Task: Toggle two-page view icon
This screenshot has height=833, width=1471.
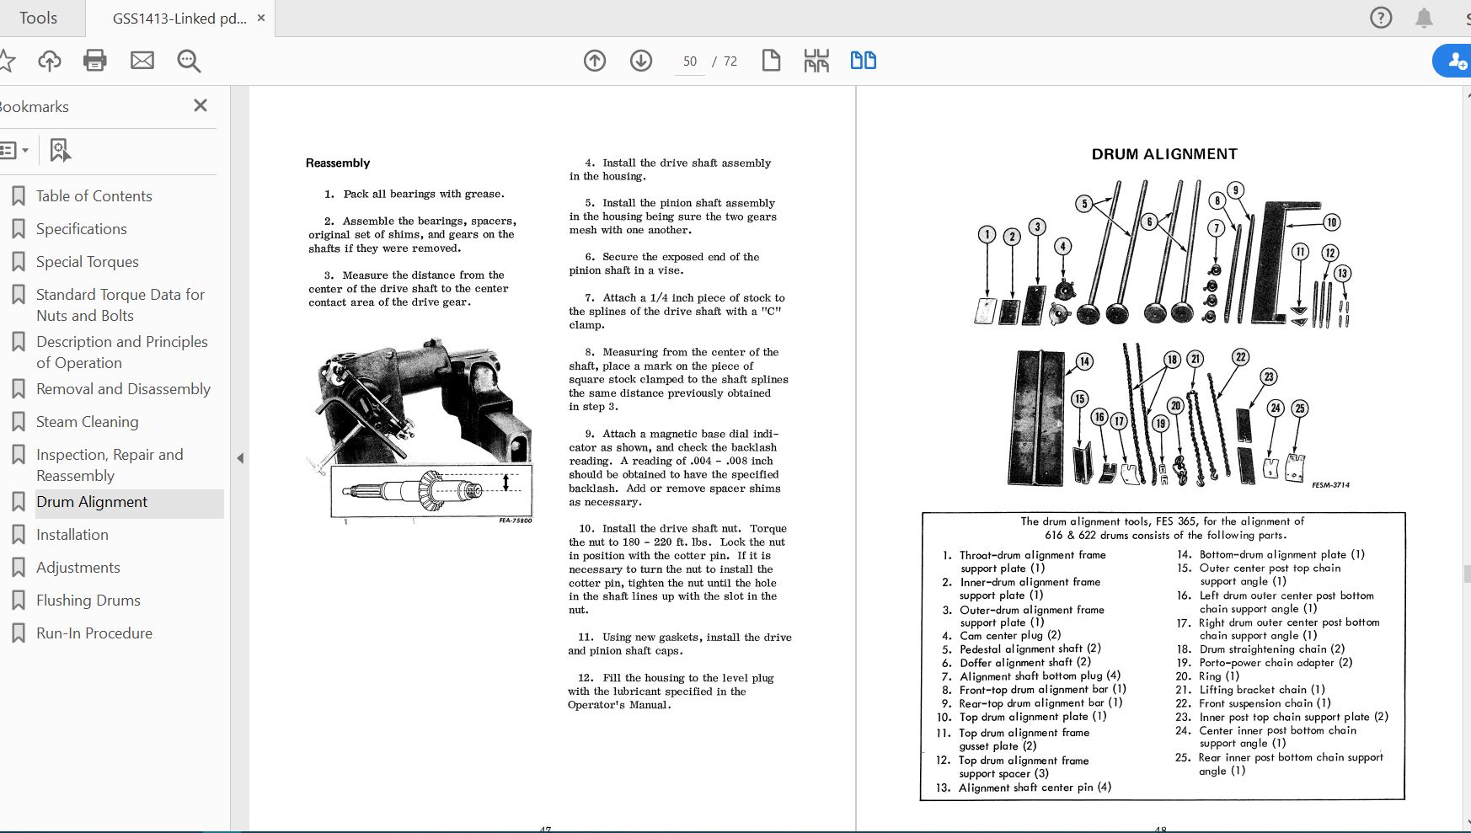Action: pyautogui.click(x=863, y=61)
